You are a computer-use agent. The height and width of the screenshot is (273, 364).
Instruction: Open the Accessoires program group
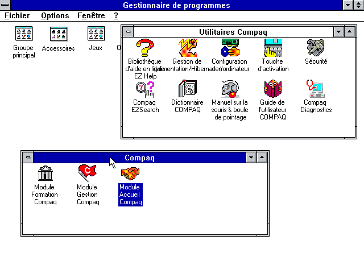point(59,34)
